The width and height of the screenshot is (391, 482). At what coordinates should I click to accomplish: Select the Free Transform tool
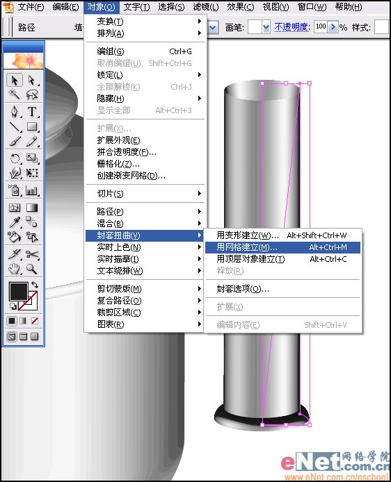pyautogui.click(x=32, y=173)
